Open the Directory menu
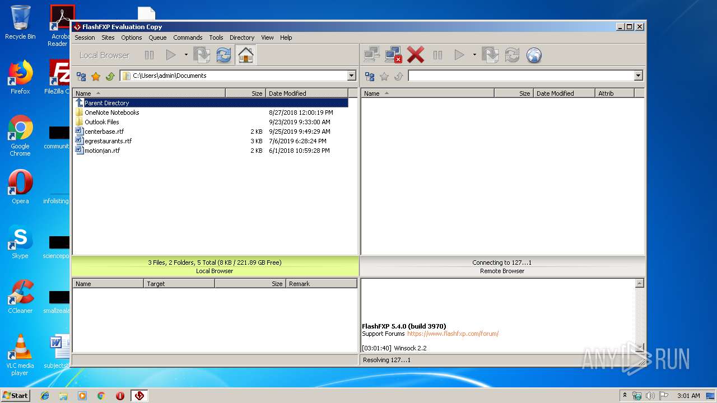717x403 pixels. [242, 38]
